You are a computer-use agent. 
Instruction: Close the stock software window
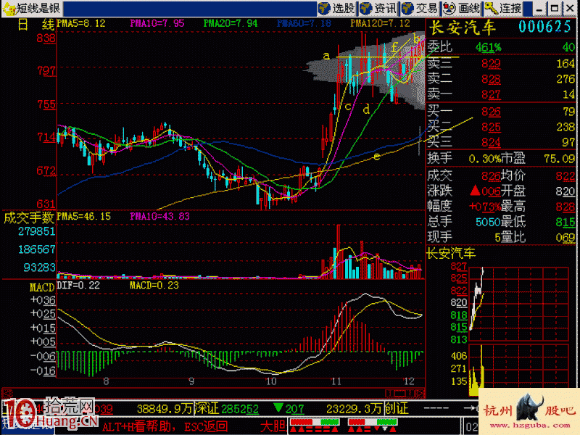pyautogui.click(x=569, y=8)
